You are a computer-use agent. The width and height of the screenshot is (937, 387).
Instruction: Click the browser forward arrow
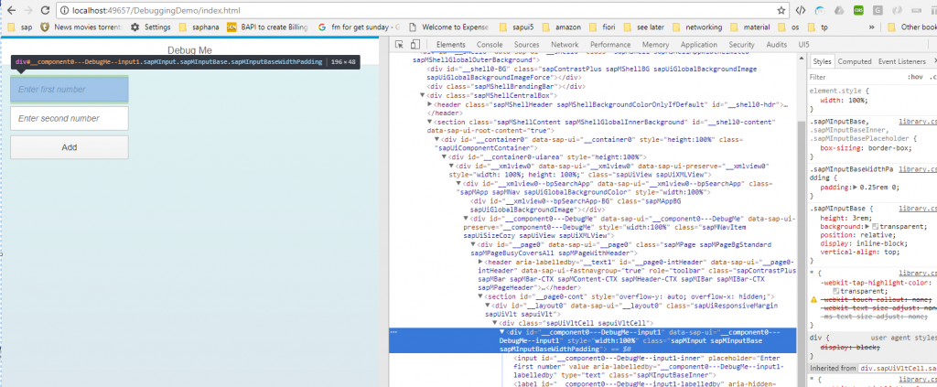[x=28, y=10]
